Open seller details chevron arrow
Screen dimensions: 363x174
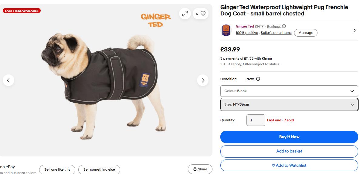click(355, 30)
